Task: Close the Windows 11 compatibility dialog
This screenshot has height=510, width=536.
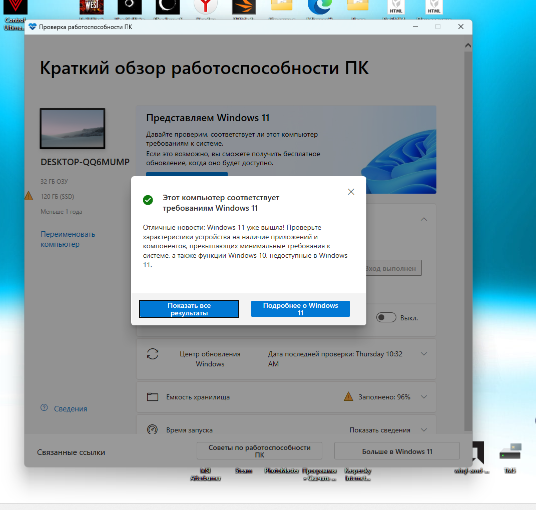Action: (351, 192)
